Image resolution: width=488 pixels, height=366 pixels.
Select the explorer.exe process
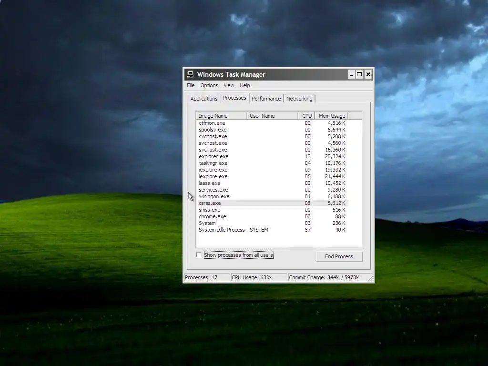pyautogui.click(x=273, y=156)
